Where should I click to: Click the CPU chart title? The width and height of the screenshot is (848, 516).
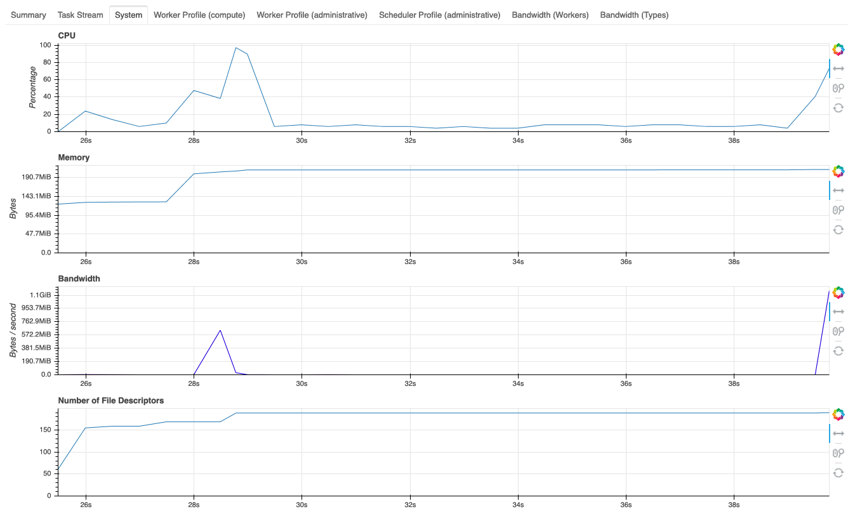tap(67, 36)
